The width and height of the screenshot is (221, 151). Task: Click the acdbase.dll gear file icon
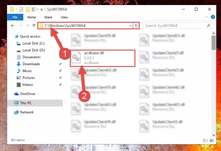(x=76, y=57)
